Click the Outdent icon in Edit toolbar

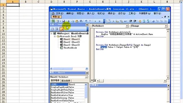click(135, 21)
